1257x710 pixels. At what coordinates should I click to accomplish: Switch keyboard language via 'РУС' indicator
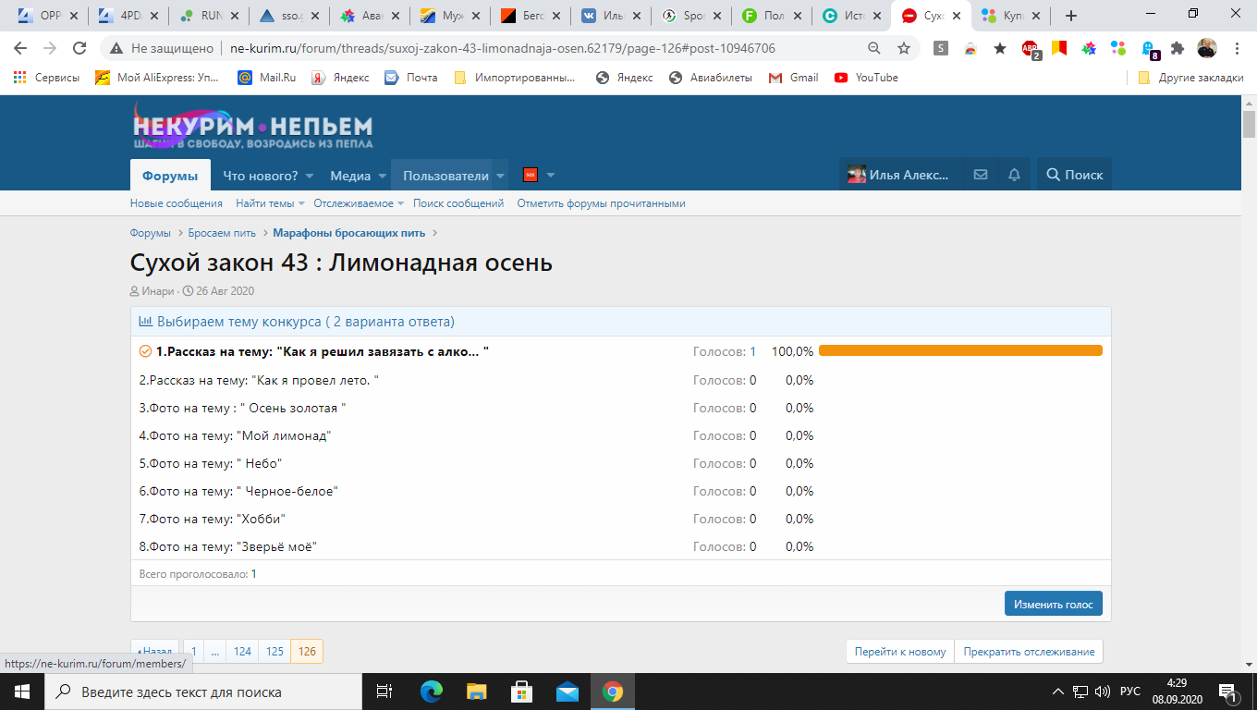(x=1130, y=692)
